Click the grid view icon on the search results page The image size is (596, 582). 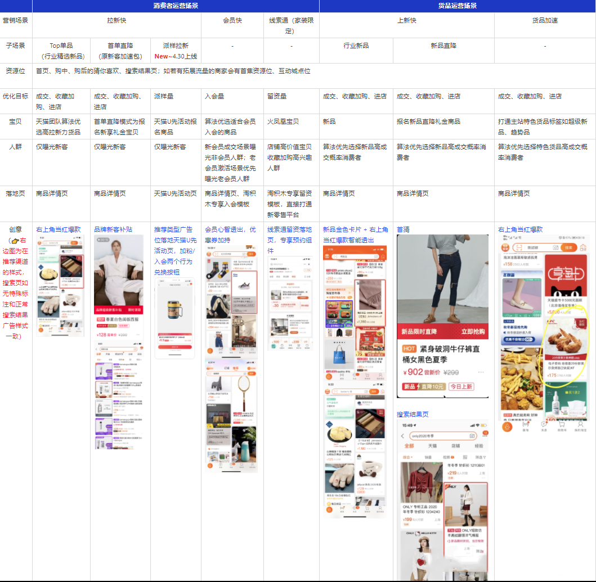tap(465, 457)
